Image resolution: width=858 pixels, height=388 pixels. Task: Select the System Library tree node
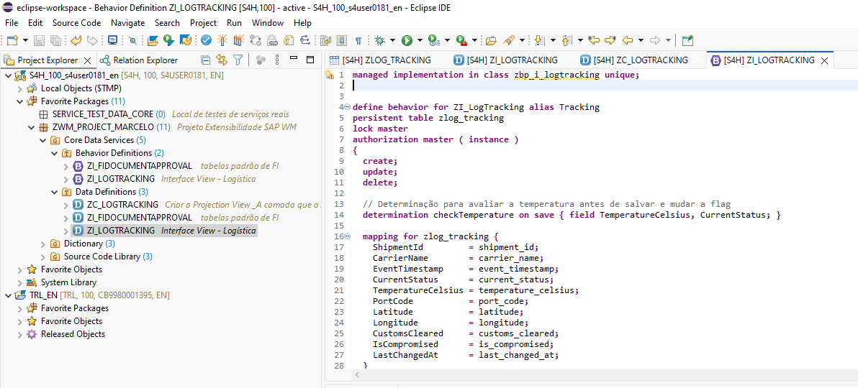(x=68, y=282)
